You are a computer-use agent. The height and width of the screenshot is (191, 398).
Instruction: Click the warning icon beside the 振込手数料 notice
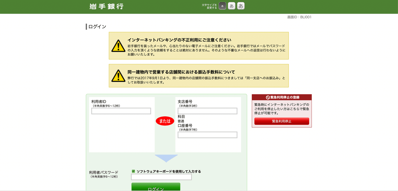click(x=118, y=76)
